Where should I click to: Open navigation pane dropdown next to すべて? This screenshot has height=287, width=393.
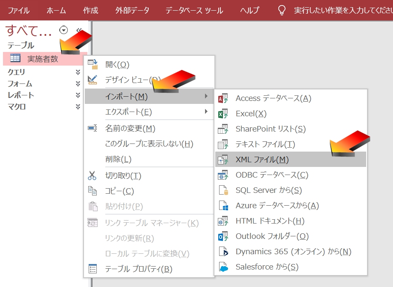[x=64, y=30]
